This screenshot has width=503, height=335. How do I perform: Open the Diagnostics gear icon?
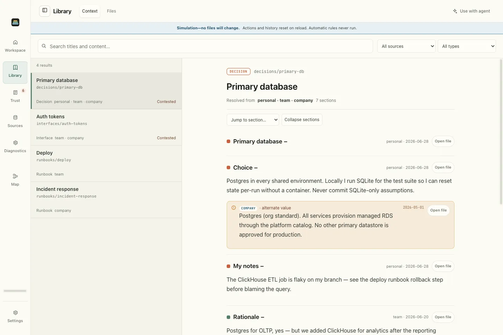[15, 143]
